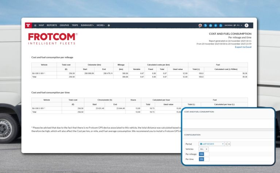The image size is (280, 173).
Task: Expand the SUMMARY menu
Action: 87,25
